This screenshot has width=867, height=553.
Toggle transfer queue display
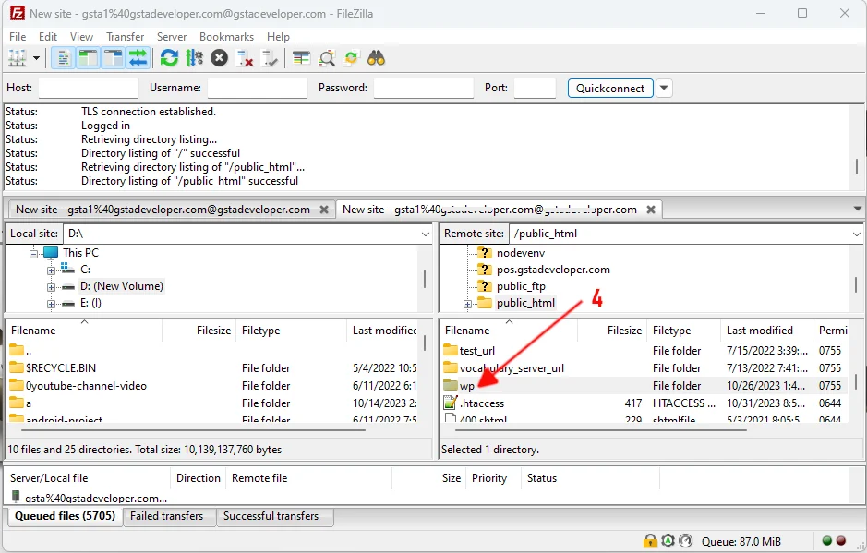coord(138,58)
